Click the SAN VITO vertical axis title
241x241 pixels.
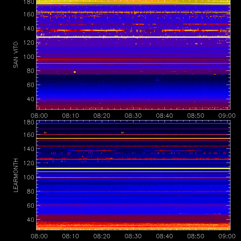click(x=16, y=55)
